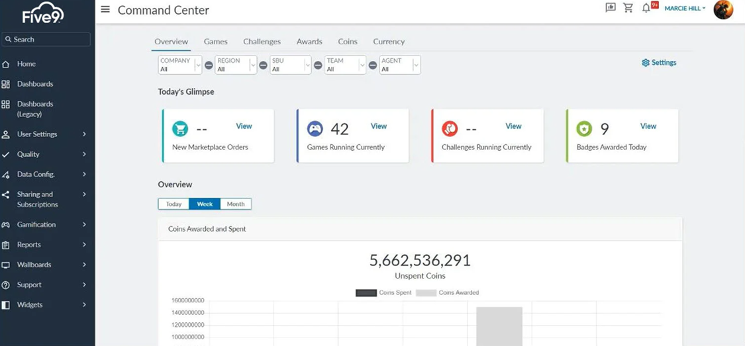The height and width of the screenshot is (346, 745).
Task: Select the Month time range toggle
Action: pos(236,204)
